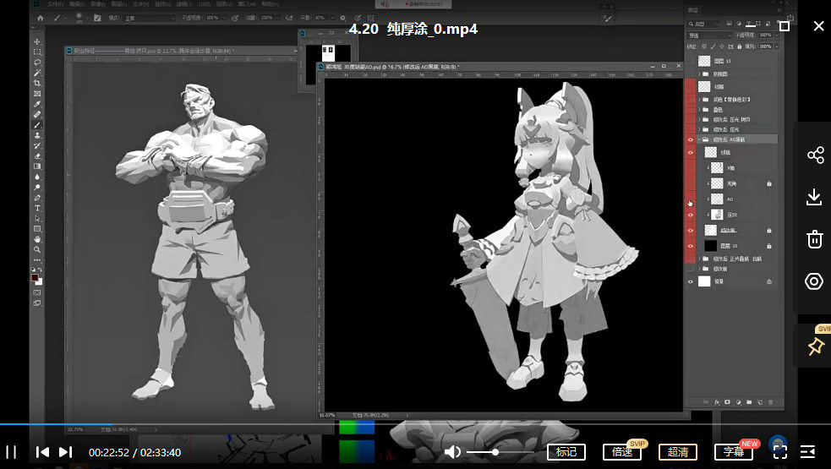This screenshot has height=469, width=831.
Task: Download the video using the download icon
Action: pos(815,197)
